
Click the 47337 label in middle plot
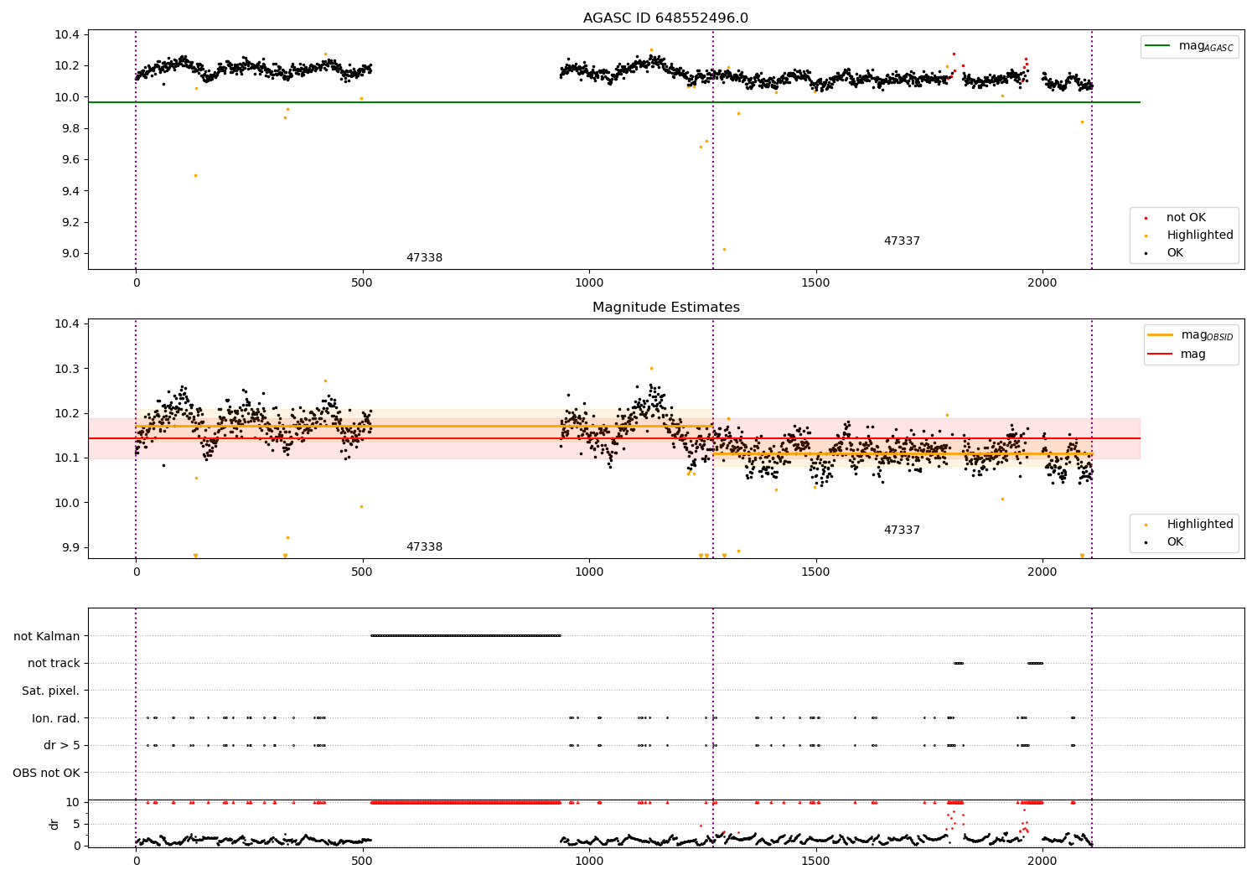pyautogui.click(x=902, y=531)
